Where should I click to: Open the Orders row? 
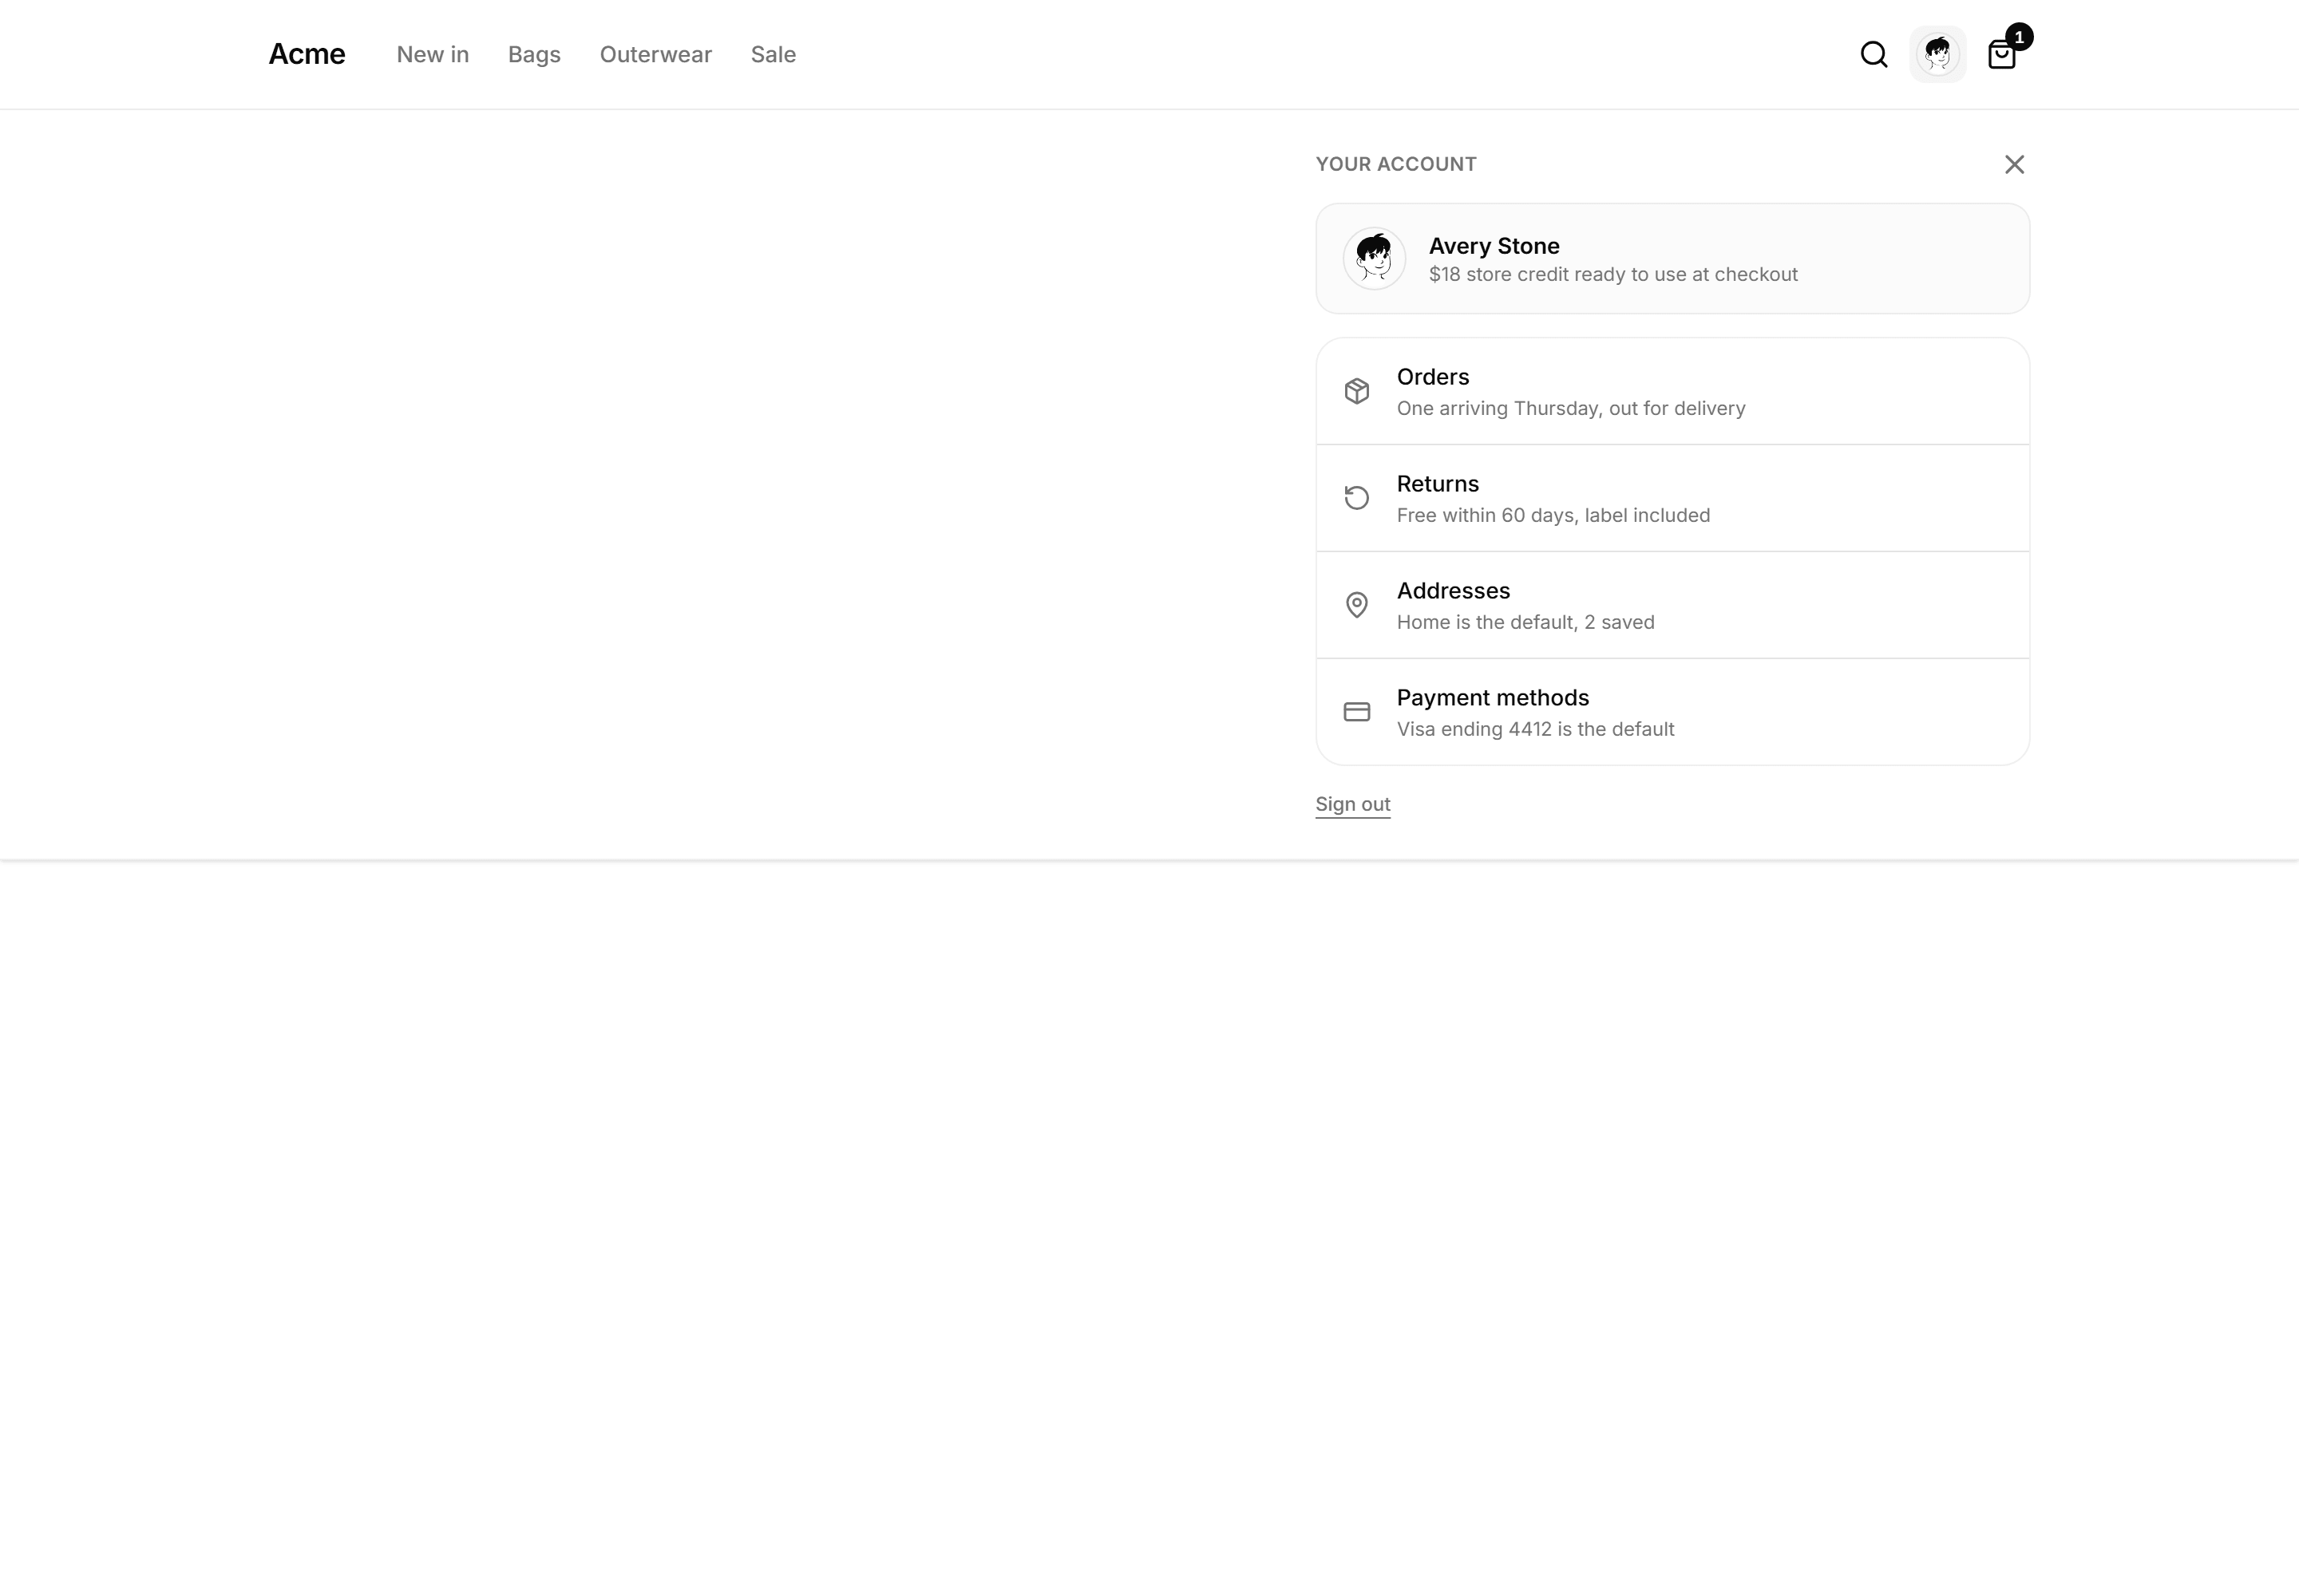(1672, 391)
